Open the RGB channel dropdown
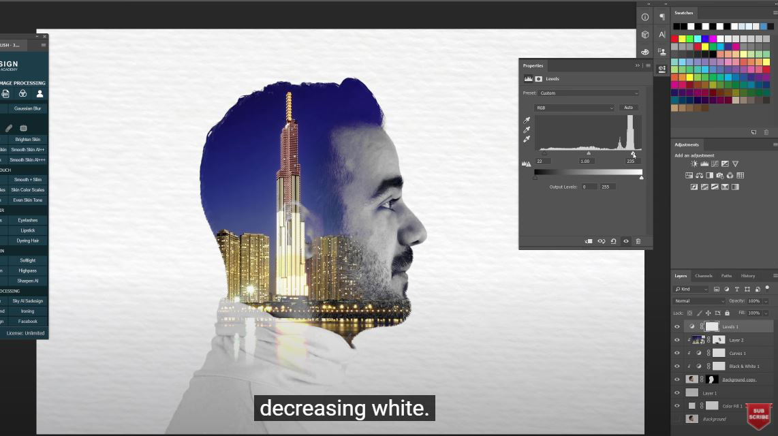778x436 pixels. click(574, 108)
